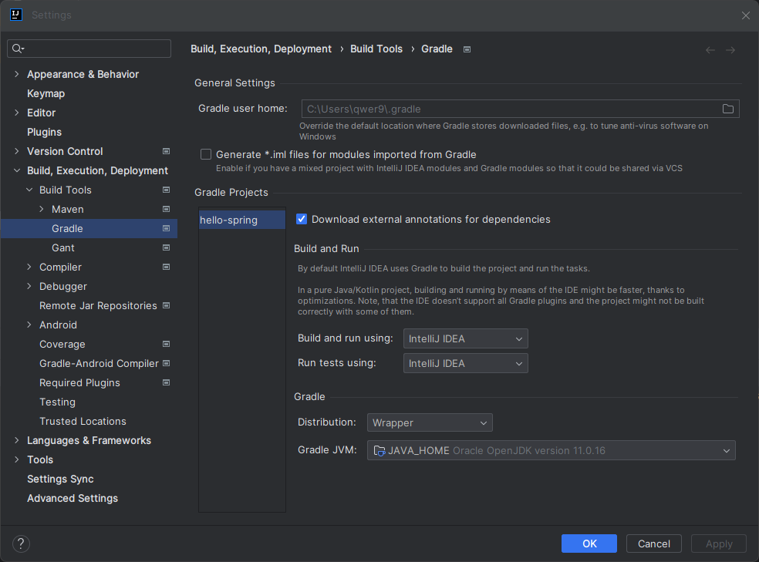Open Keymap settings
The height and width of the screenshot is (562, 759).
46,93
